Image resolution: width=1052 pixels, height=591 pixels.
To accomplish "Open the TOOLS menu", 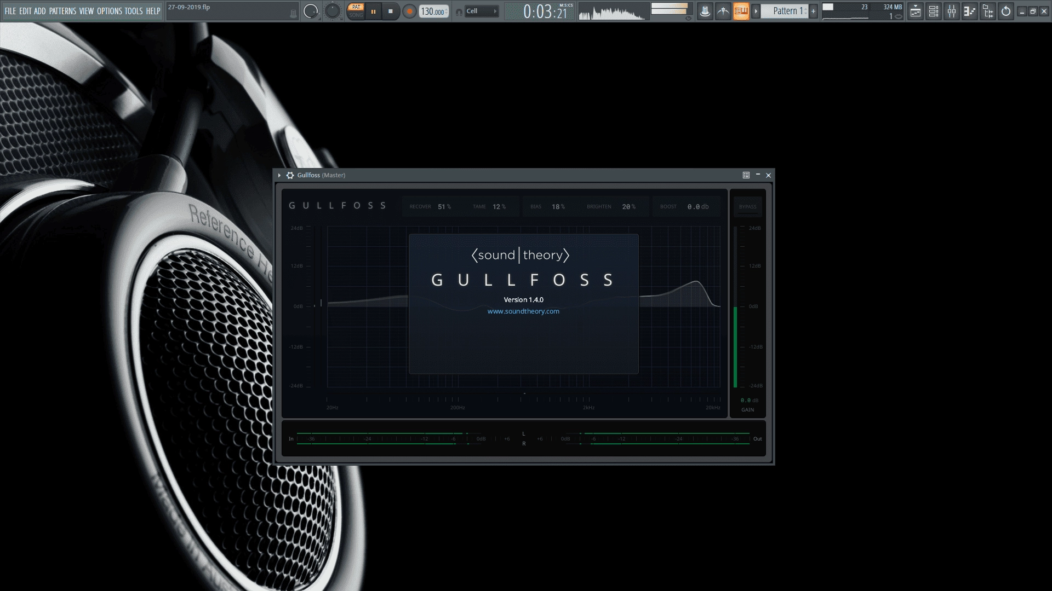I will pos(134,11).
